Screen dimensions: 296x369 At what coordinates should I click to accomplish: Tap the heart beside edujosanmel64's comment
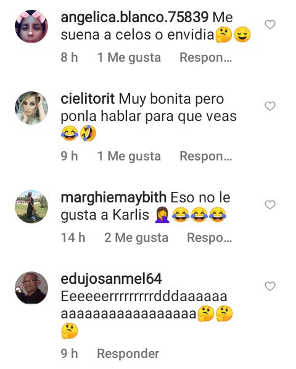(270, 286)
